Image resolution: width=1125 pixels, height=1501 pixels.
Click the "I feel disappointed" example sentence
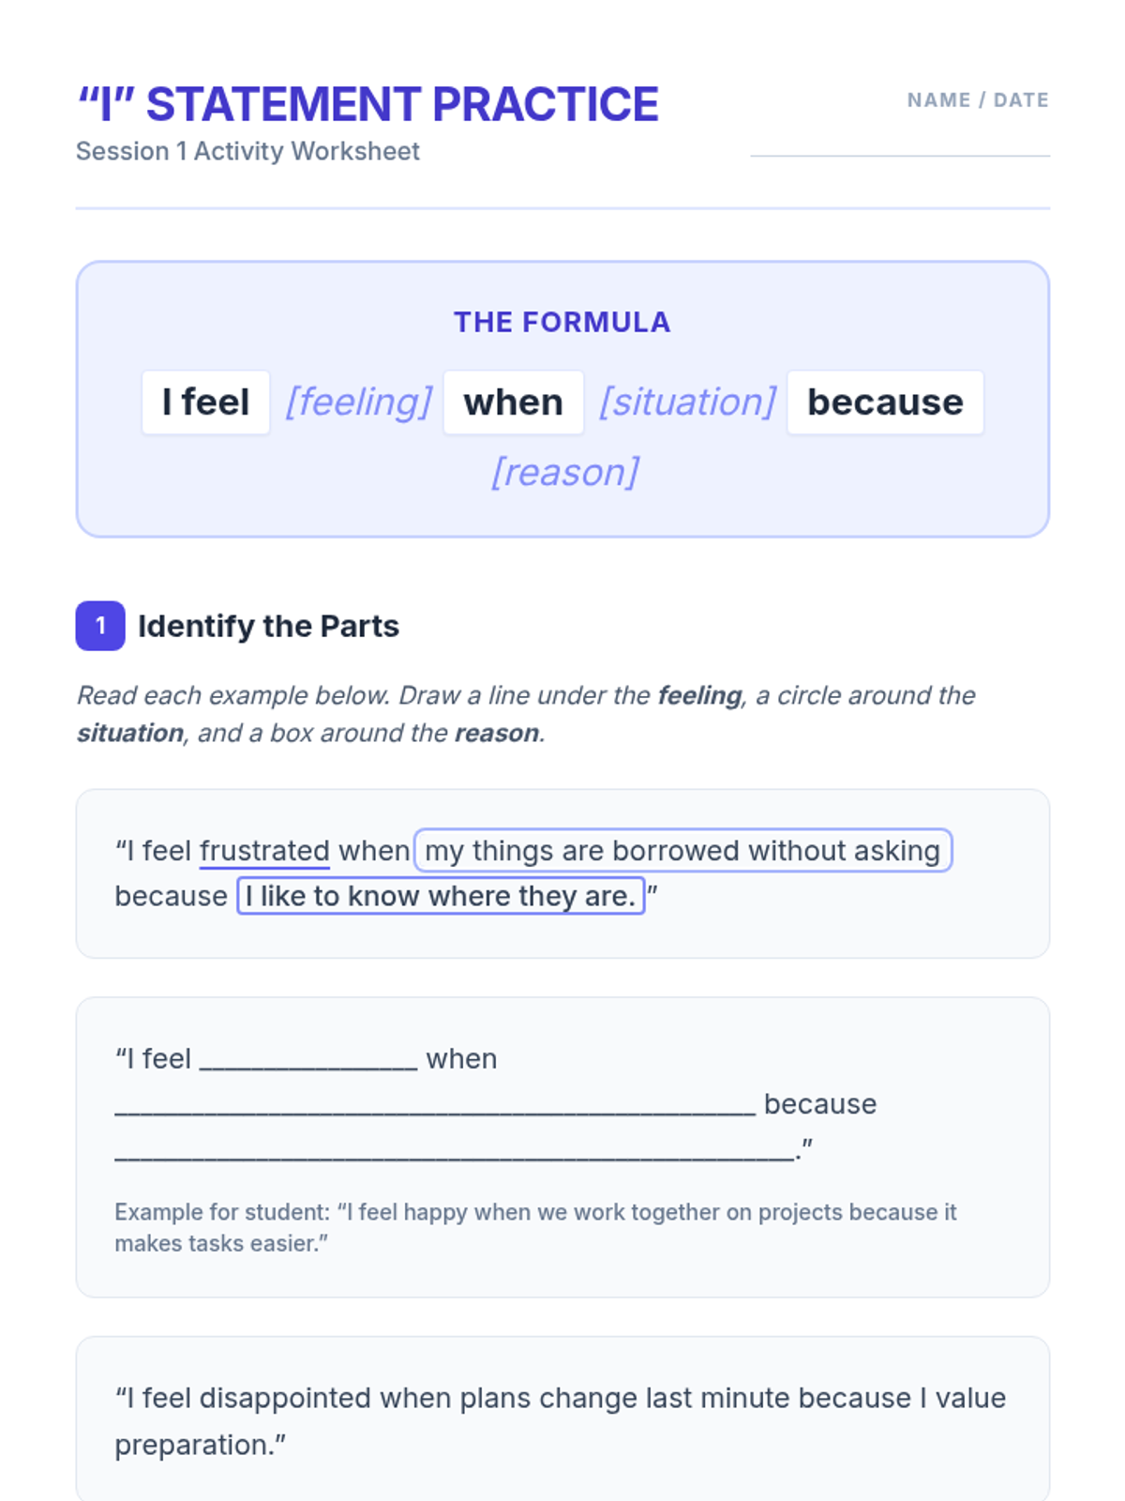(560, 1420)
